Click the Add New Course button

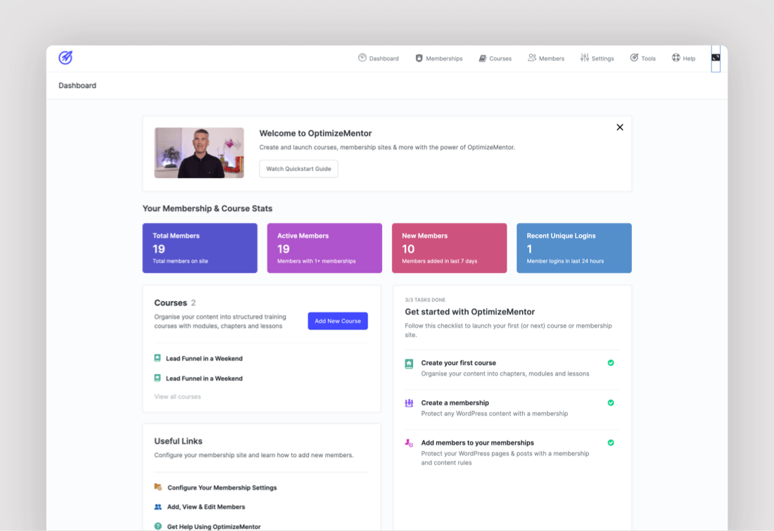(x=338, y=321)
